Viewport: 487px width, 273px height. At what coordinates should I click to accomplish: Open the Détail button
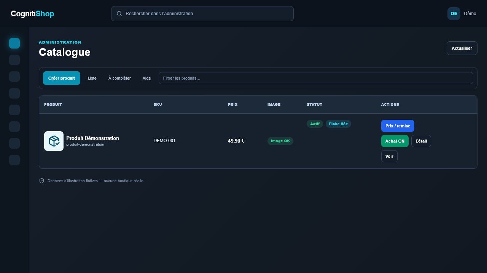(421, 141)
